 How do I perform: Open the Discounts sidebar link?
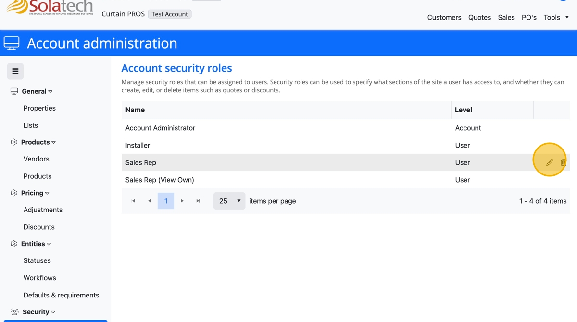[x=39, y=227]
